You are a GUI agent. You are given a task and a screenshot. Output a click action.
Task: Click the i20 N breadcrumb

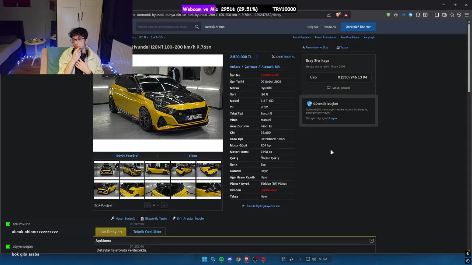pyautogui.click(x=142, y=37)
